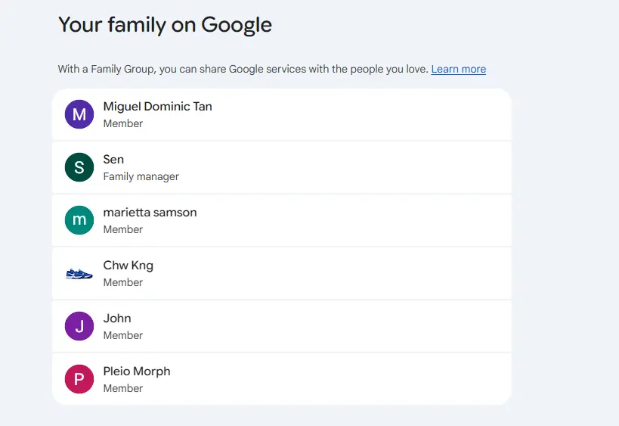Select John's member row
Viewport: 619px width, 426px height.
pos(282,326)
